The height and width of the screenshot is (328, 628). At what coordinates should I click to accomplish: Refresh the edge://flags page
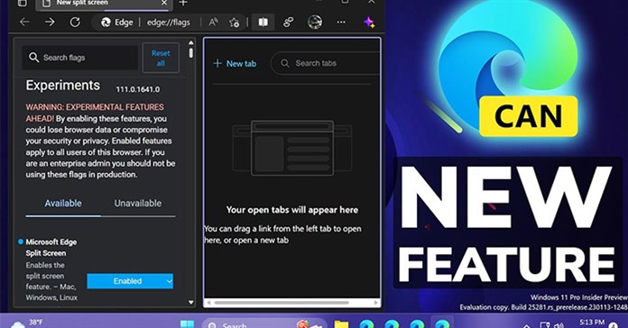pos(75,22)
